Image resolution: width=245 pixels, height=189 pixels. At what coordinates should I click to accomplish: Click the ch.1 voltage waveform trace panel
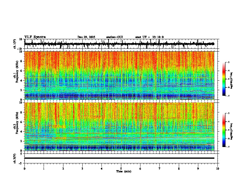tap(121, 44)
